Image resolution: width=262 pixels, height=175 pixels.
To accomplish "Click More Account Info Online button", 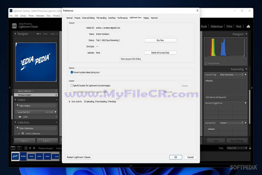I will coord(131,59).
